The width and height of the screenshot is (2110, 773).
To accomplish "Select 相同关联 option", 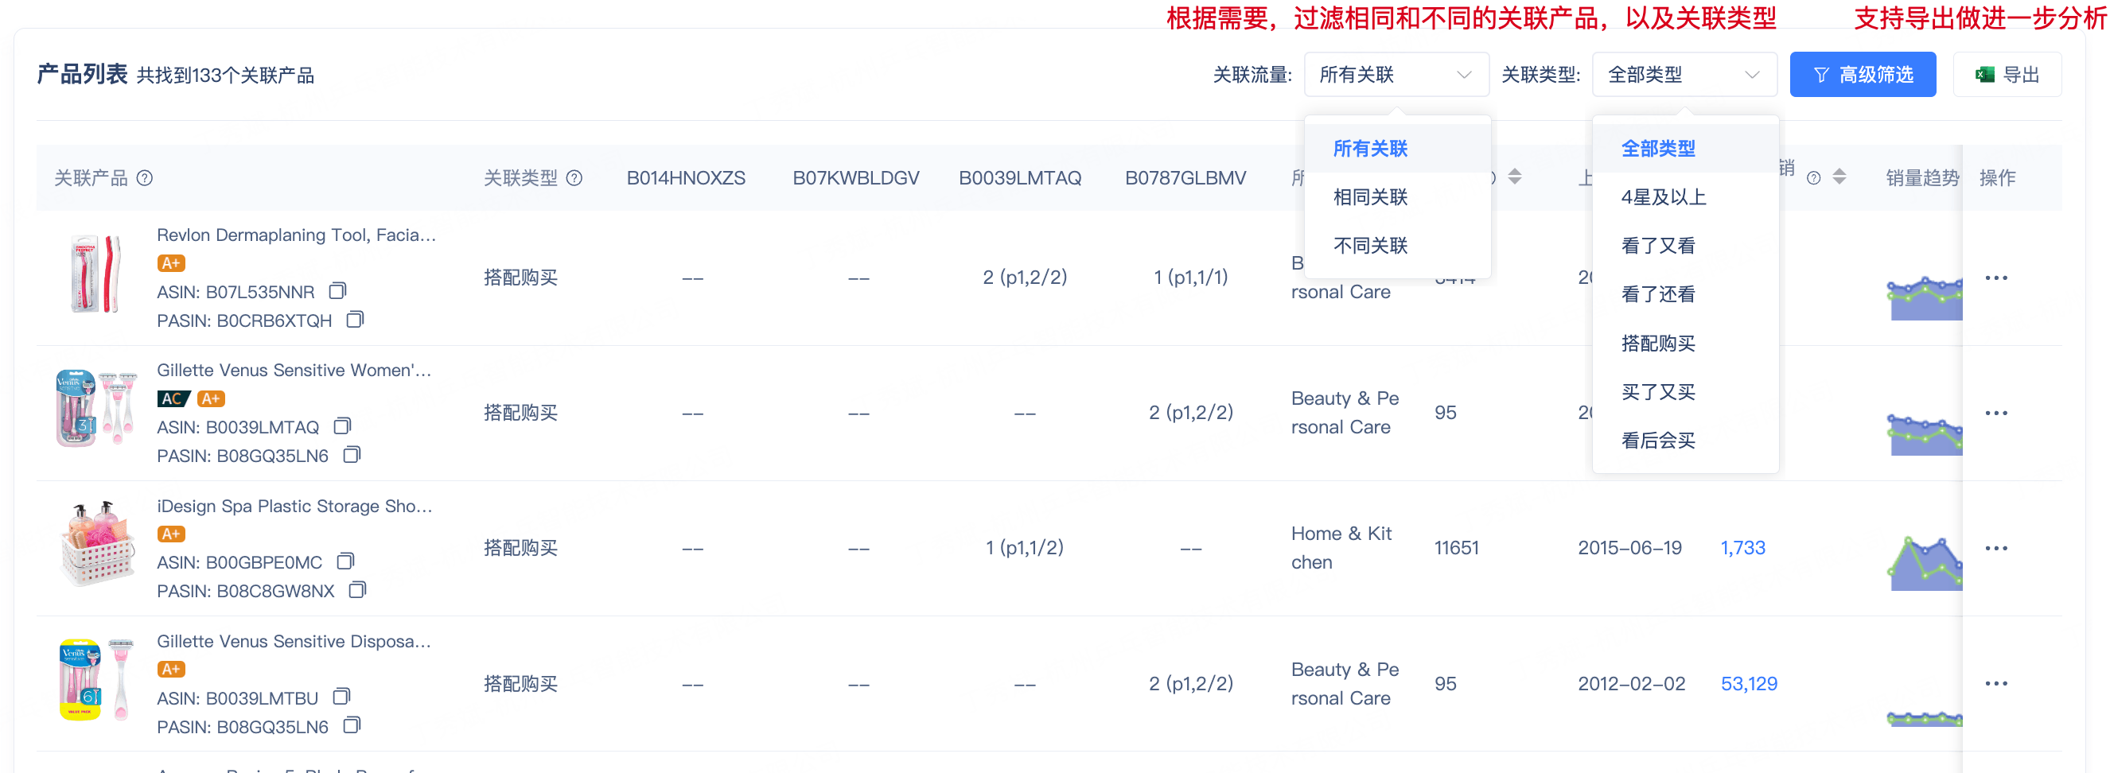I will (1397, 196).
